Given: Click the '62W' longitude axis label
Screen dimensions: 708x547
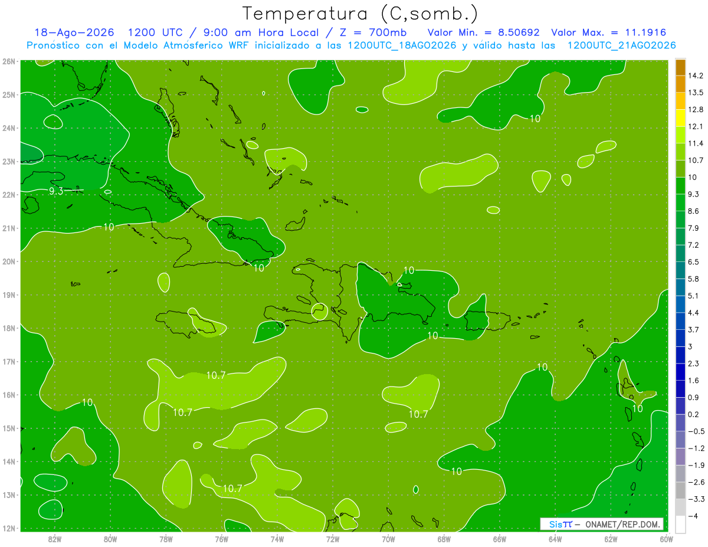Looking at the screenshot, I should (611, 539).
